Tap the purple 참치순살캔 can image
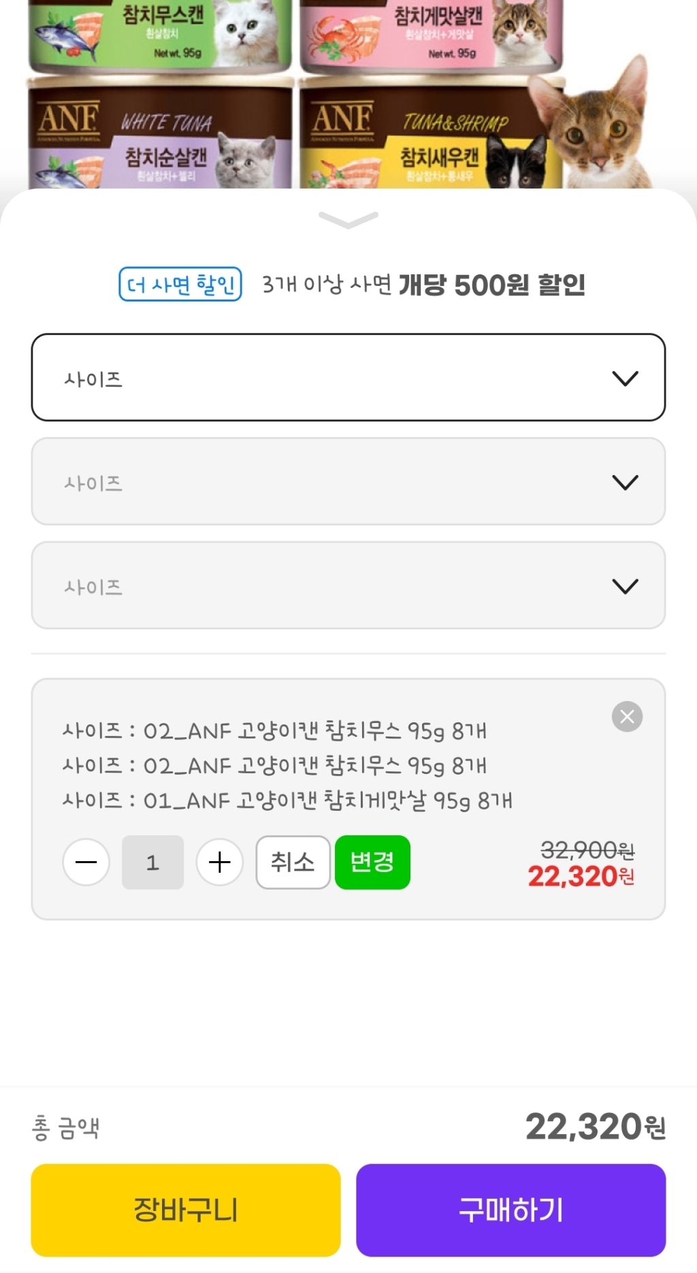697x1273 pixels. pos(160,136)
